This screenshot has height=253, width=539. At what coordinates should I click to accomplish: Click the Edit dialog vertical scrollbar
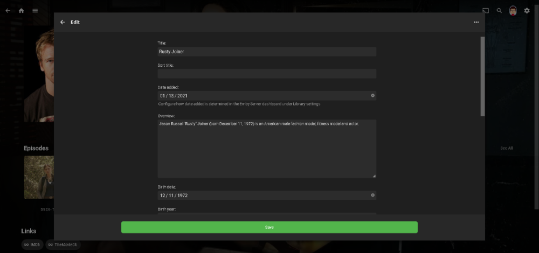(x=482, y=76)
